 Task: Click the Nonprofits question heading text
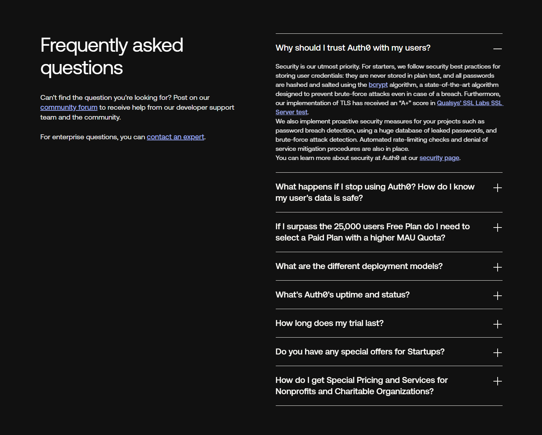(x=361, y=385)
